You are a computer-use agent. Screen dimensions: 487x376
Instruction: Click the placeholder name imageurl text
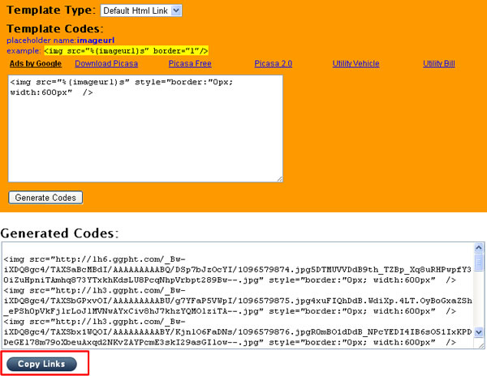point(96,41)
